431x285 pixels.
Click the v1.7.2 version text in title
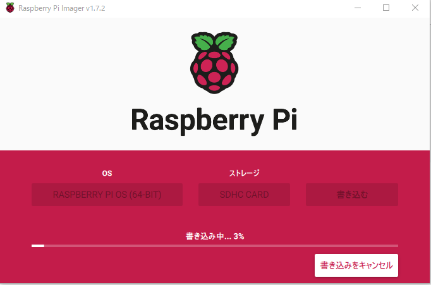coord(95,8)
